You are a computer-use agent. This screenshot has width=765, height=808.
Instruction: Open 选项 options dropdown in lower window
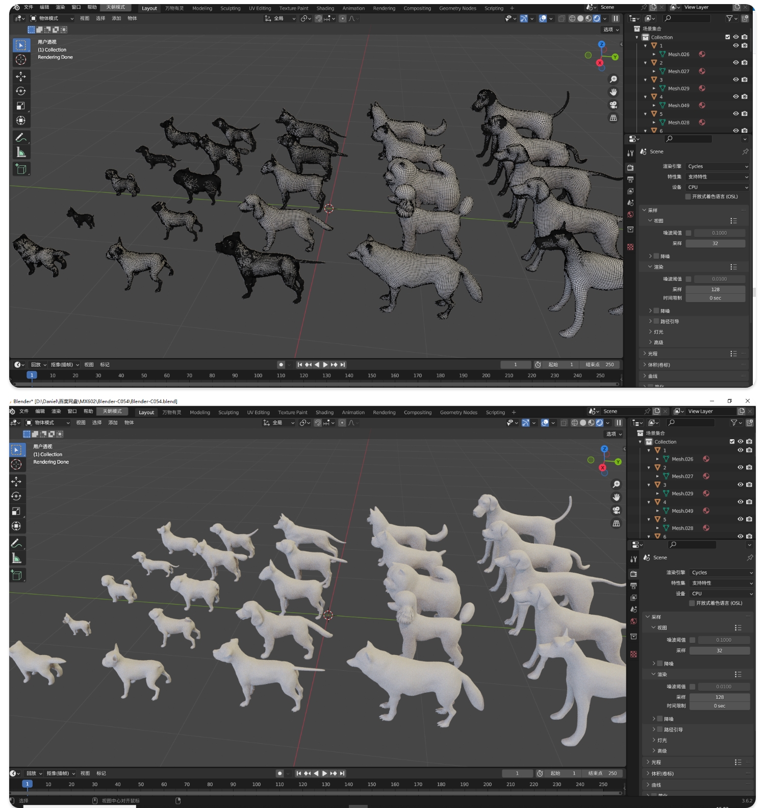coord(614,434)
